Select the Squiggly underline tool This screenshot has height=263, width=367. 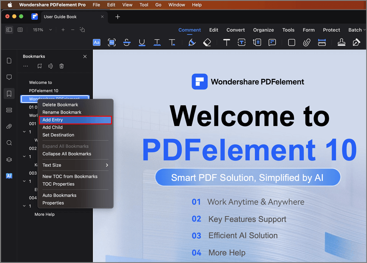(x=157, y=42)
